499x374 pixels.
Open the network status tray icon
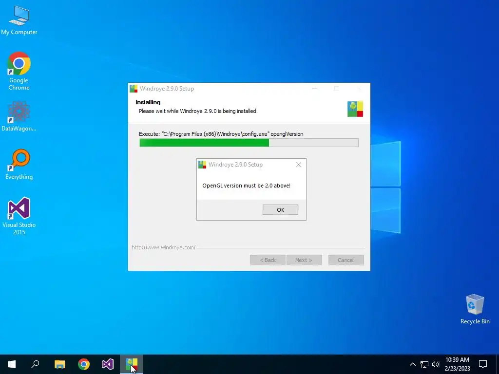[424, 364]
